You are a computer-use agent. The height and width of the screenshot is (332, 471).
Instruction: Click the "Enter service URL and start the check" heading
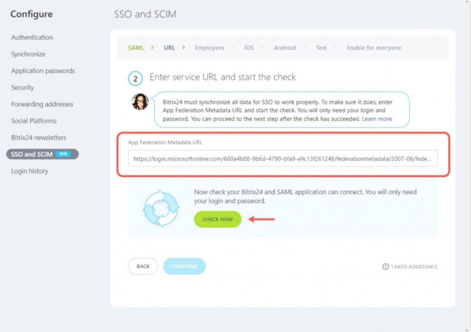coord(223,77)
